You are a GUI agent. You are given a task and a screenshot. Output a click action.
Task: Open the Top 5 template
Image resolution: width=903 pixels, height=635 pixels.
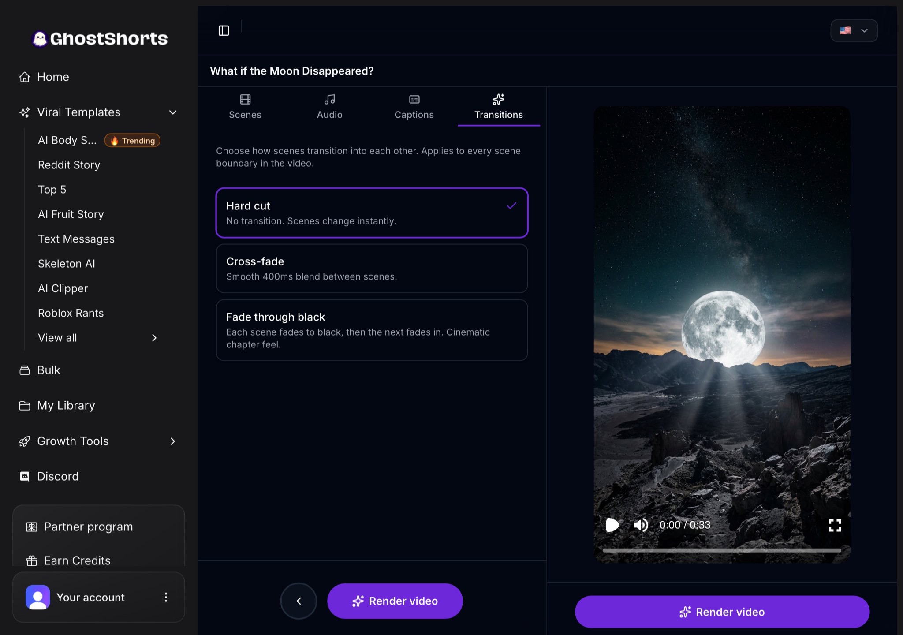tap(52, 190)
